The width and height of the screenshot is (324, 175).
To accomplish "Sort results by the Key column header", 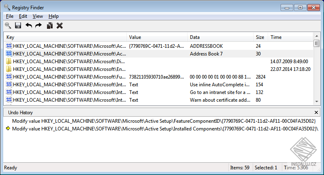I will (x=65, y=37).
